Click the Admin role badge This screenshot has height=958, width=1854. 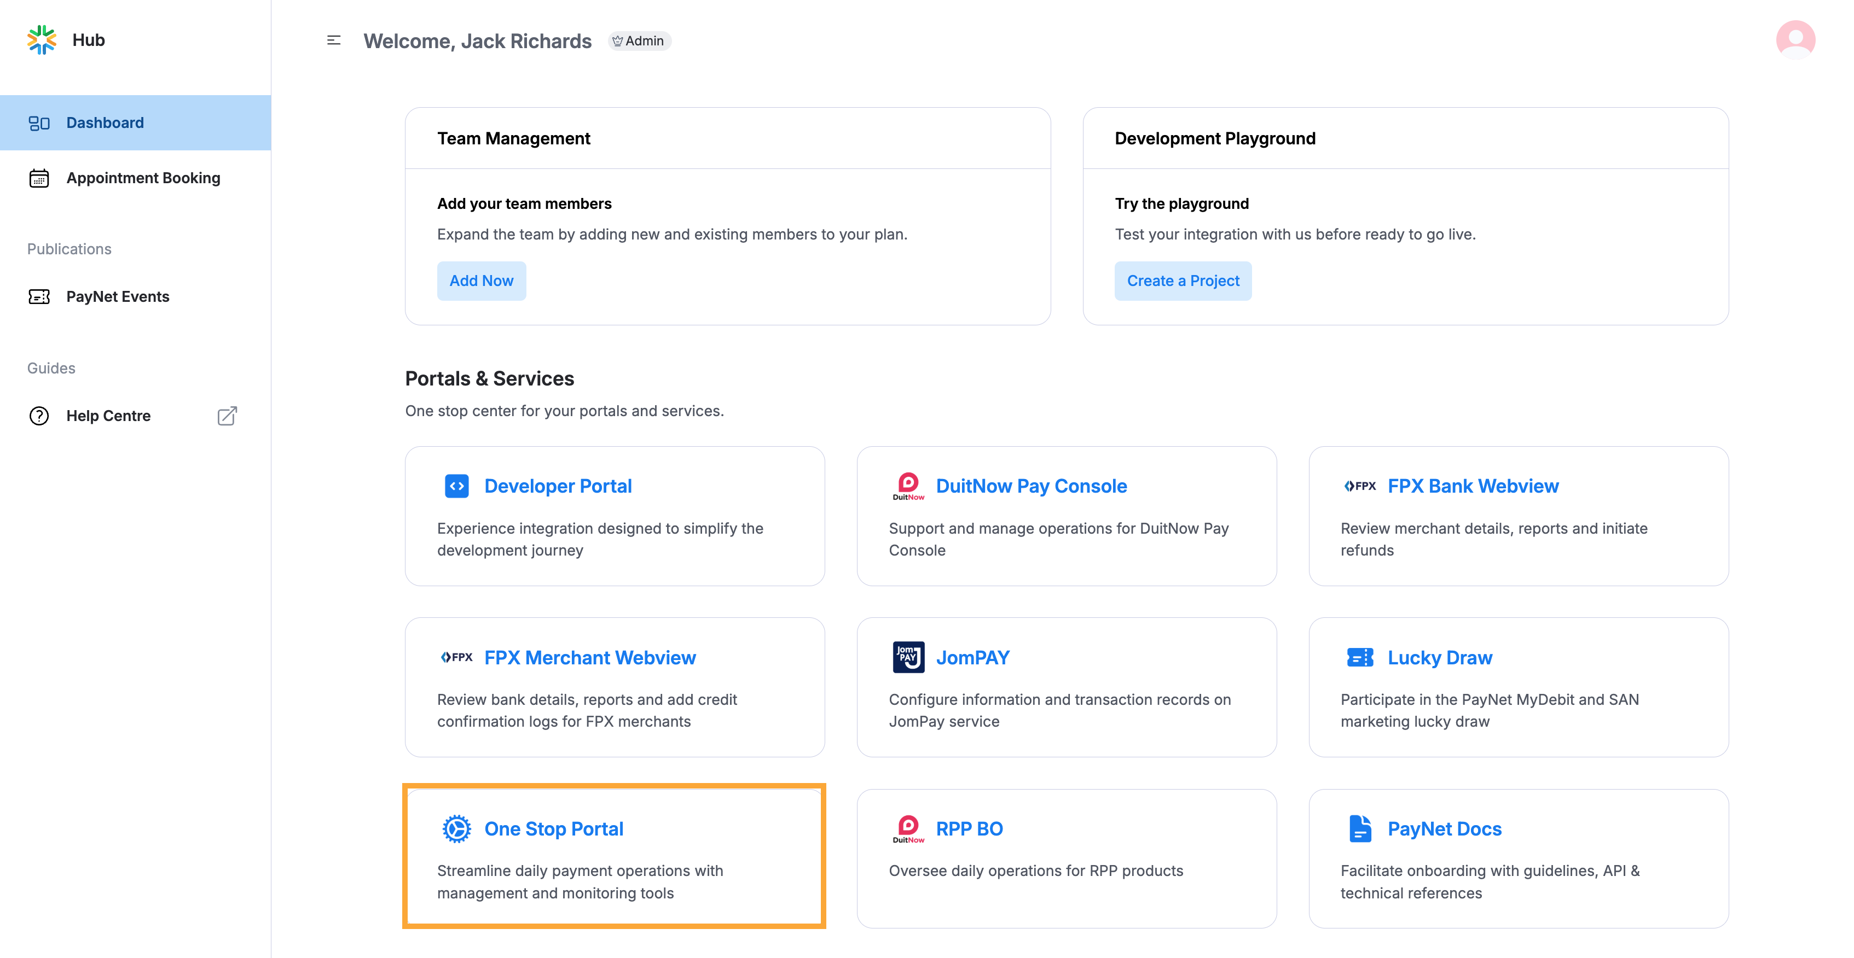coord(639,41)
